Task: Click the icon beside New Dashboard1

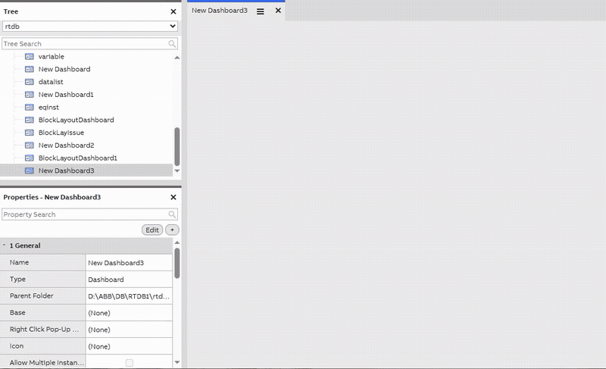Action: click(x=30, y=95)
